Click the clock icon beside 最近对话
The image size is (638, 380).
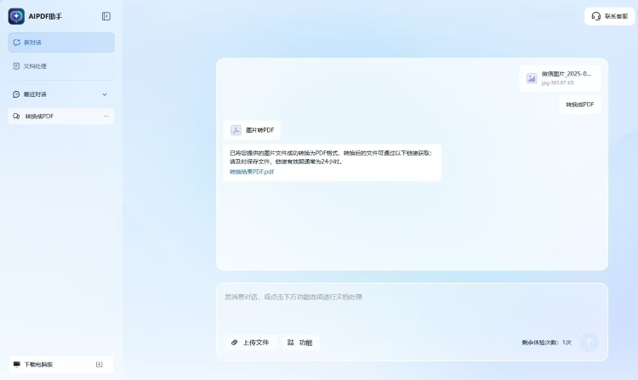[x=16, y=94]
